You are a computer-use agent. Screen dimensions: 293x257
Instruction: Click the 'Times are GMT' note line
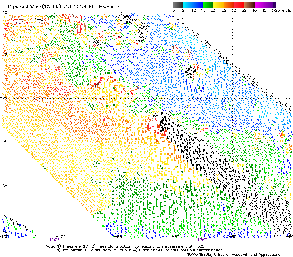coord(125,246)
